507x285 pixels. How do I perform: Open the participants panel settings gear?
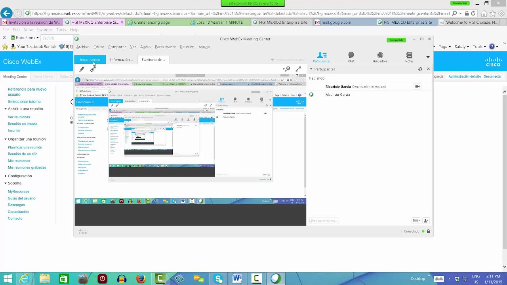click(420, 69)
